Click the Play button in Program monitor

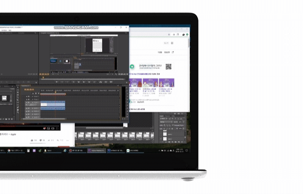84,81
